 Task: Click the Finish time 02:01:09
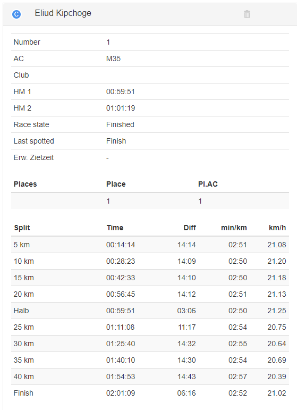coord(121,393)
